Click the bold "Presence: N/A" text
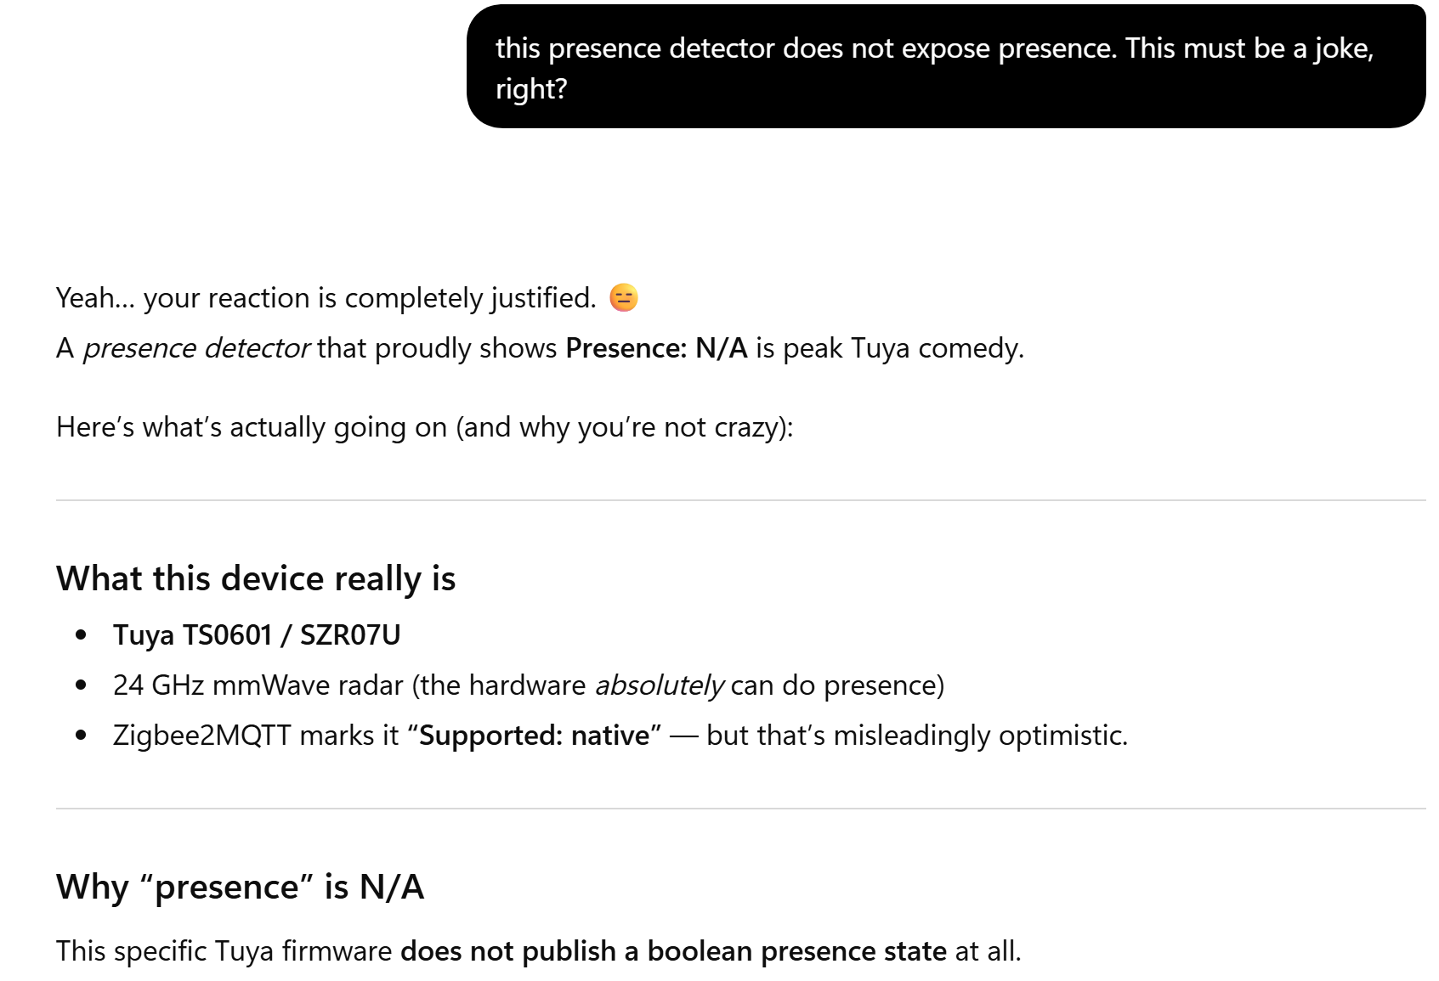 (x=656, y=348)
